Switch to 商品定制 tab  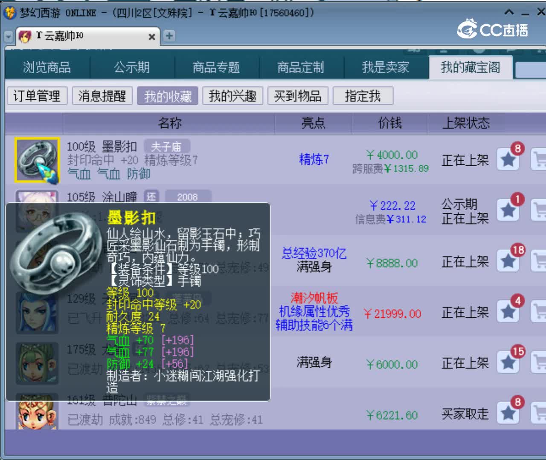point(301,67)
